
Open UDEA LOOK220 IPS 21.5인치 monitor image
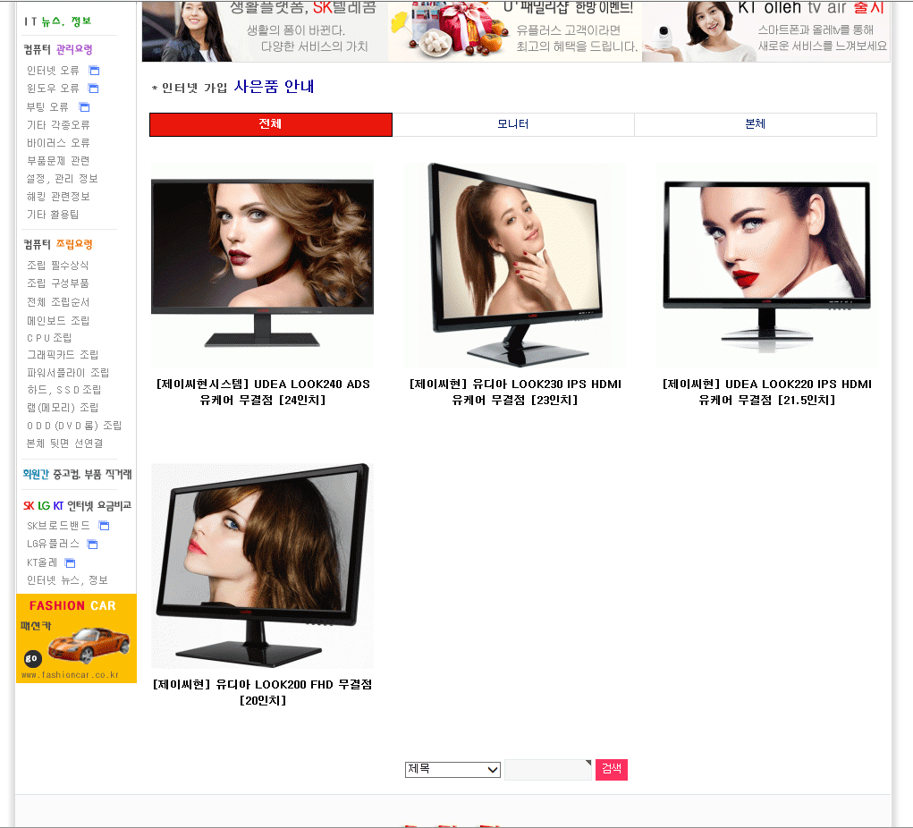point(766,264)
